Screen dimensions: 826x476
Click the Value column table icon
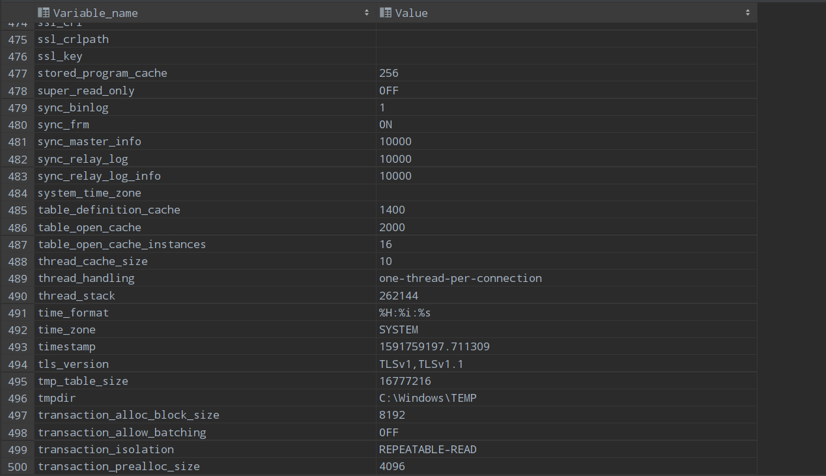pyautogui.click(x=386, y=13)
